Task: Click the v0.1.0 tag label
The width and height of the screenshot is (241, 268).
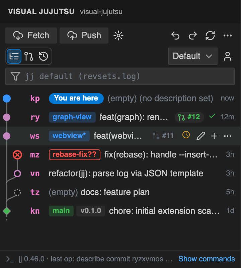Action: click(91, 211)
